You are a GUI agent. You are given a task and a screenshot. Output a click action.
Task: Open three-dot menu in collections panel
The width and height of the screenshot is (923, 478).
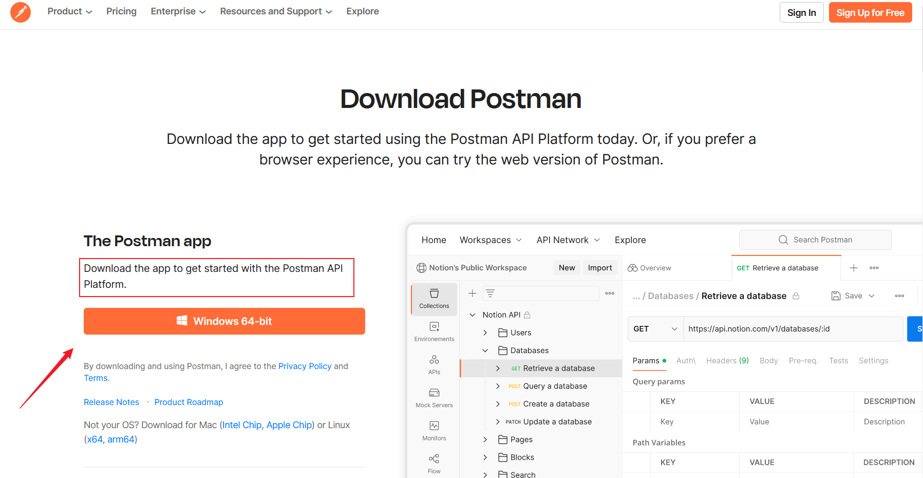(x=610, y=293)
